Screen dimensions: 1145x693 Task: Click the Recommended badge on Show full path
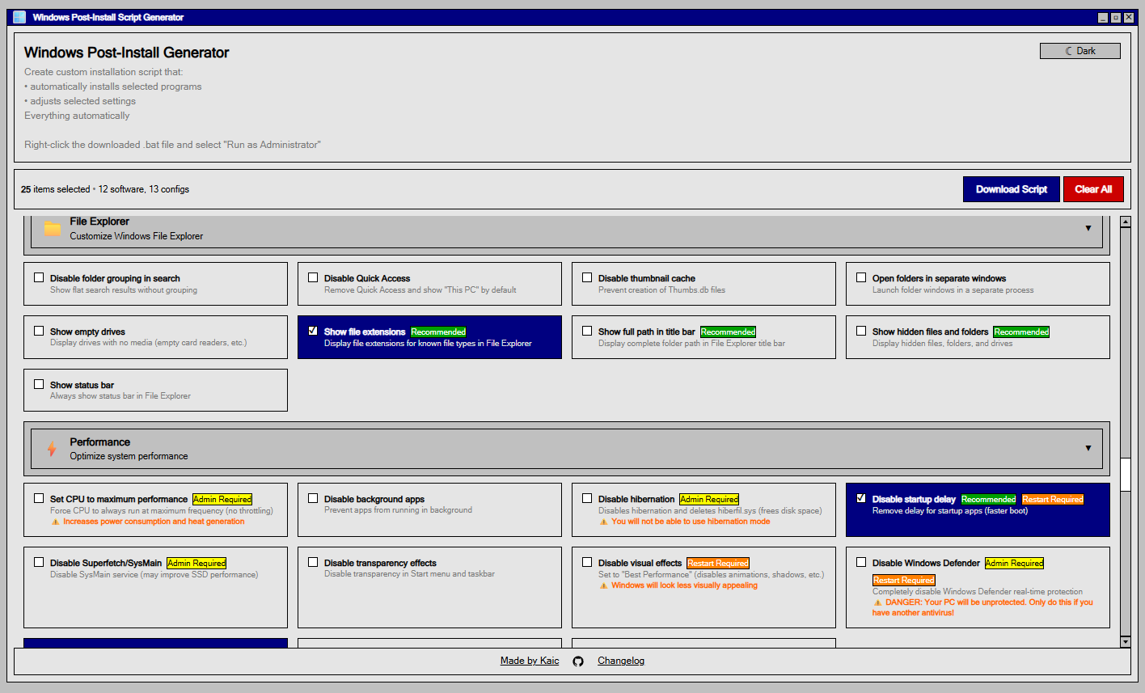click(x=728, y=332)
